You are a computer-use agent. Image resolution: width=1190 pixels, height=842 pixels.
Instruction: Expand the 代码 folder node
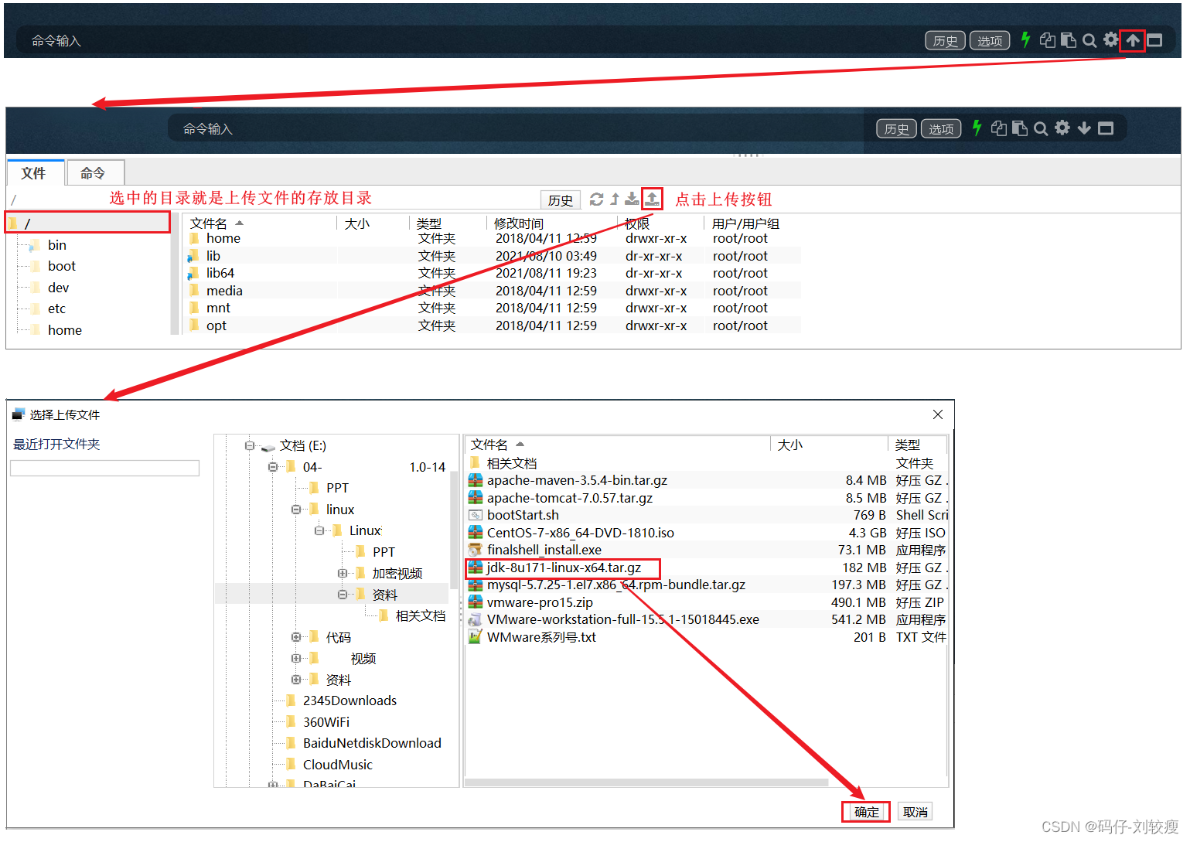click(x=295, y=637)
